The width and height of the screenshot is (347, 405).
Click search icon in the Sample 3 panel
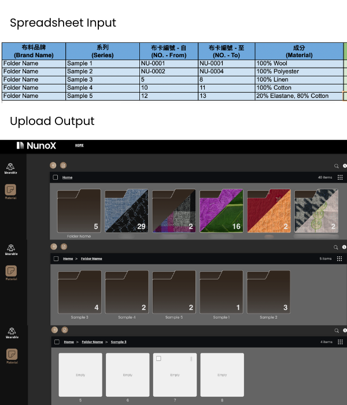(x=337, y=330)
